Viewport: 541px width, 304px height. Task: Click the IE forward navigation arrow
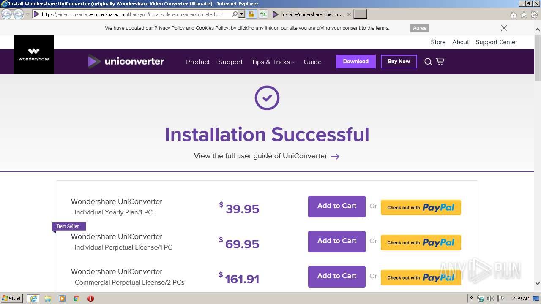pos(18,14)
